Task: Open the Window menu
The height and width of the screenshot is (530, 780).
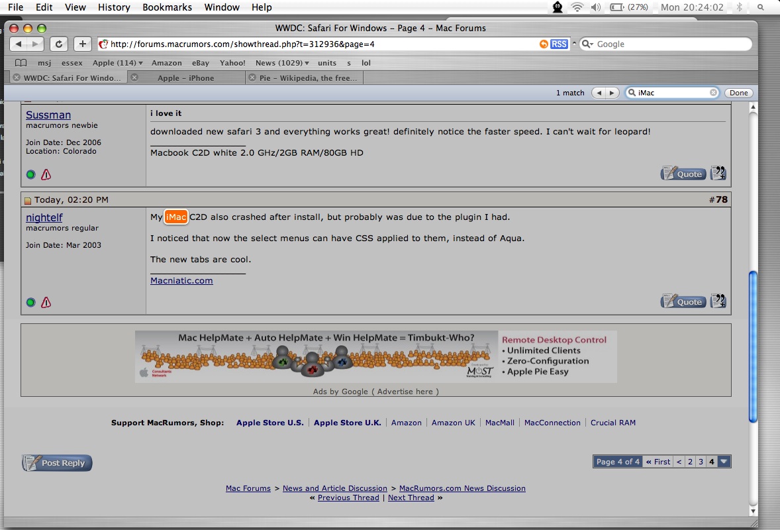Action: tap(222, 7)
